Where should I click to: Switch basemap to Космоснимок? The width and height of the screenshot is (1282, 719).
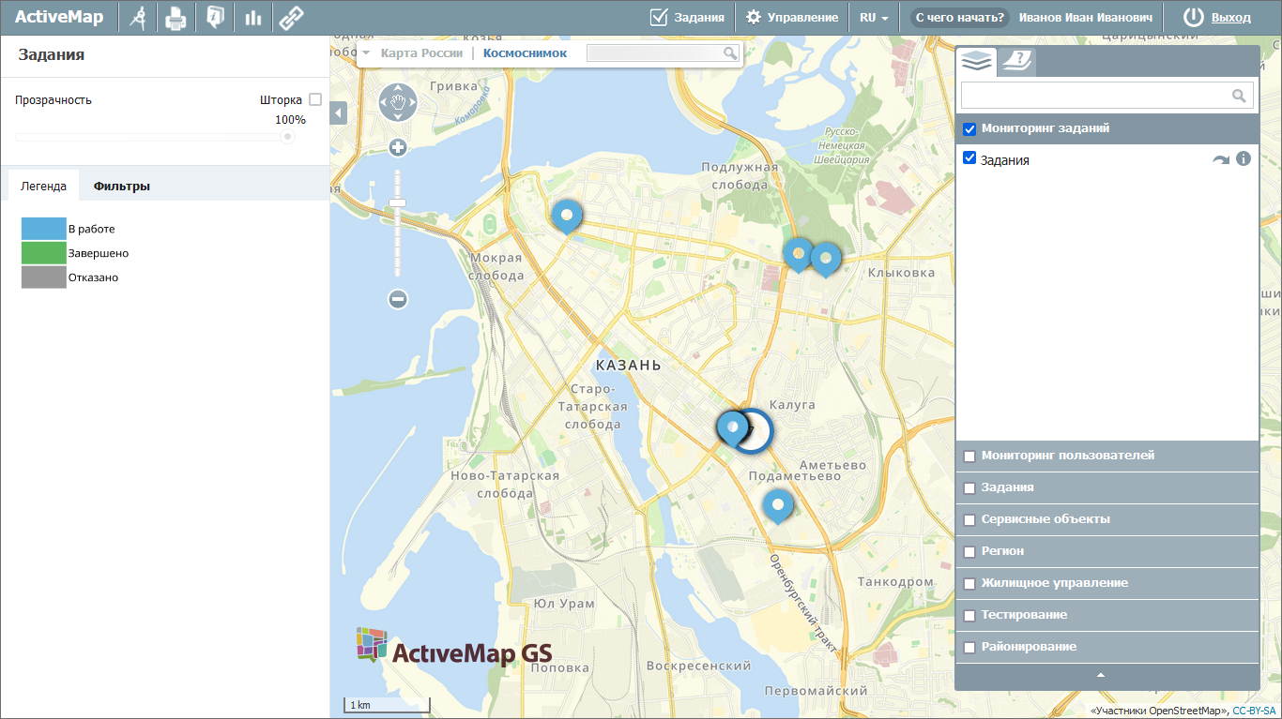[525, 53]
